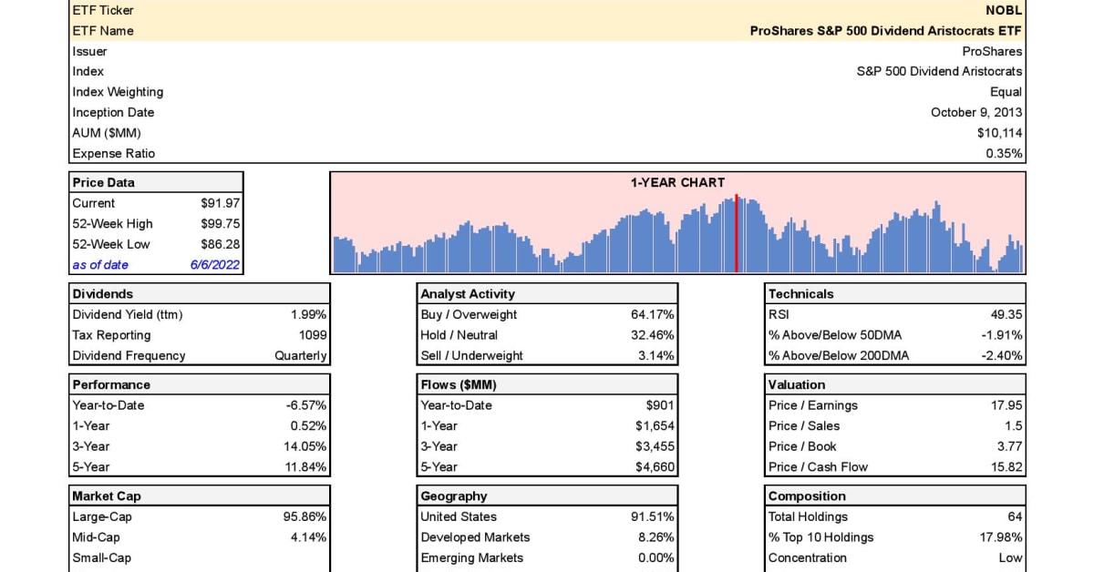Click the Index Weighting value Equal
1094x572 pixels.
coord(1006,92)
